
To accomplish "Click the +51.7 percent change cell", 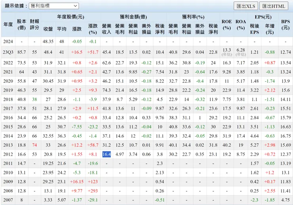I will point(93,52).
